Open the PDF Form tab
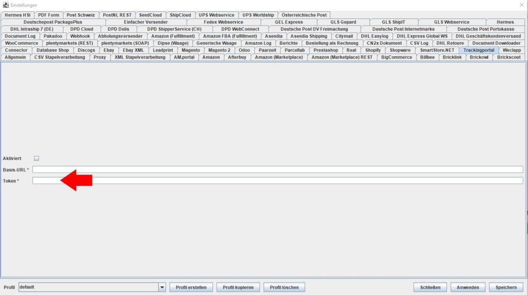 click(48, 15)
